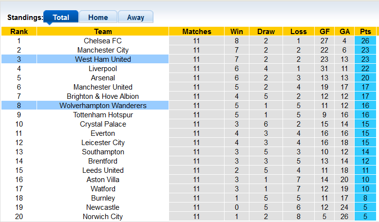
Task: Click the GF column header
Action: point(324,32)
